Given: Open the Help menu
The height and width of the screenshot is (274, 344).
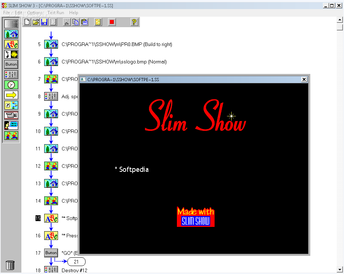Looking at the screenshot, I should coord(74,13).
